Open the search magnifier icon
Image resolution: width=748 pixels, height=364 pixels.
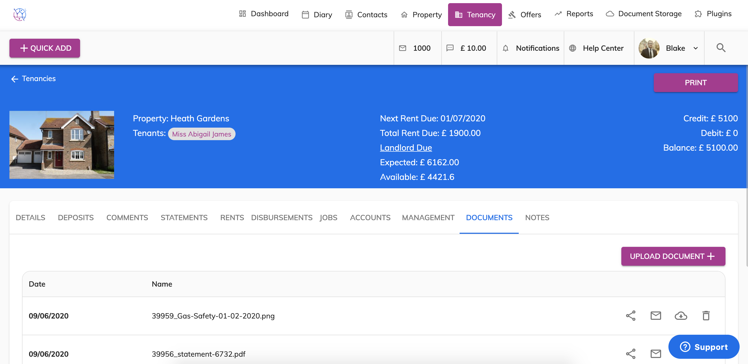coord(721,48)
